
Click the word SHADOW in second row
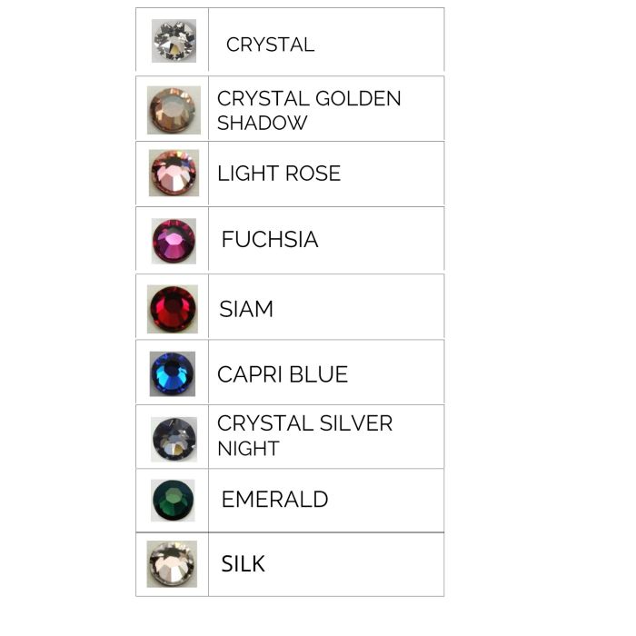pos(263,123)
